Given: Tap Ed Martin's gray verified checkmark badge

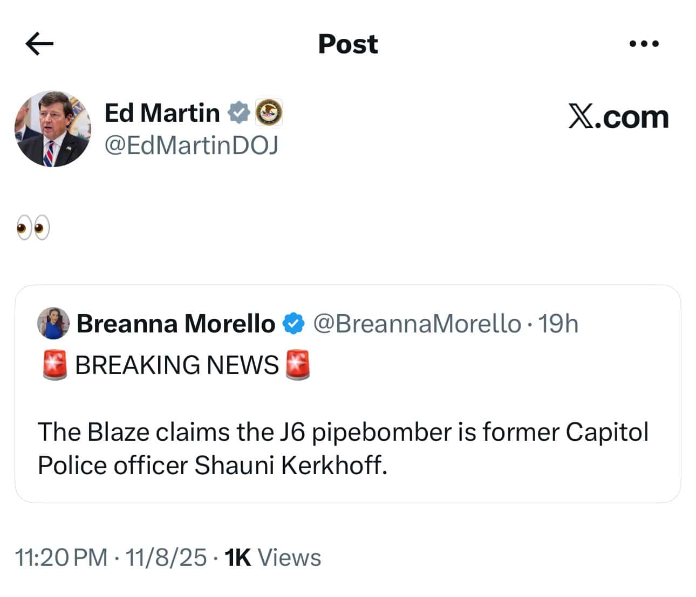Looking at the screenshot, I should (x=238, y=113).
